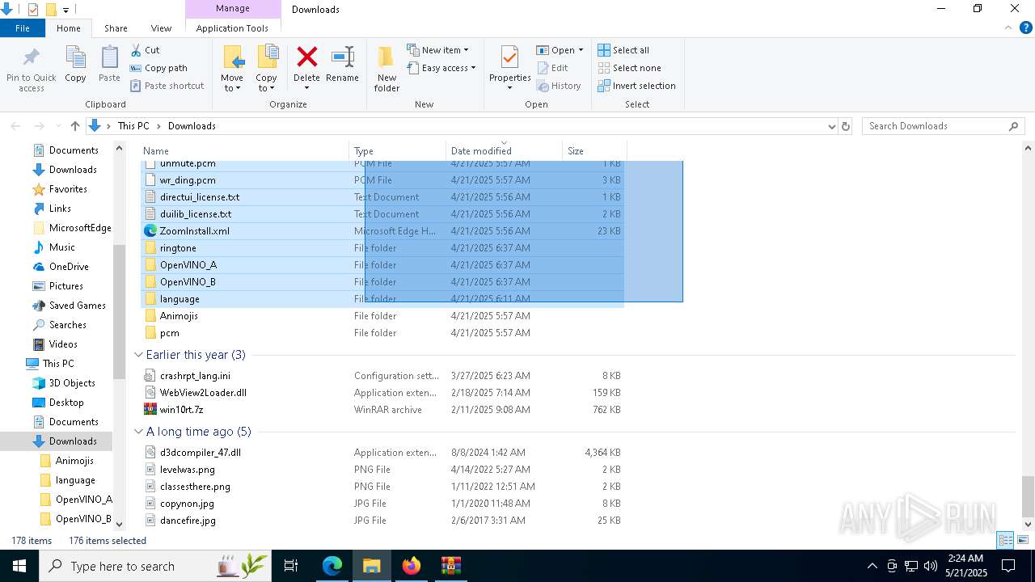This screenshot has height=582, width=1035.
Task: Click the Cut scissors command
Action: point(145,50)
